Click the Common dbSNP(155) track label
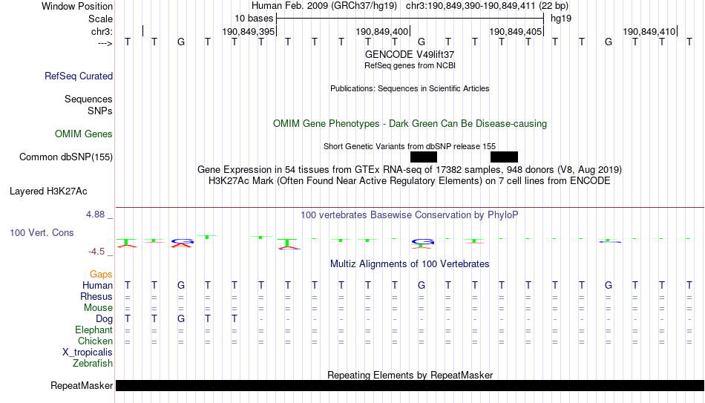The width and height of the screenshot is (705, 403). (66, 157)
